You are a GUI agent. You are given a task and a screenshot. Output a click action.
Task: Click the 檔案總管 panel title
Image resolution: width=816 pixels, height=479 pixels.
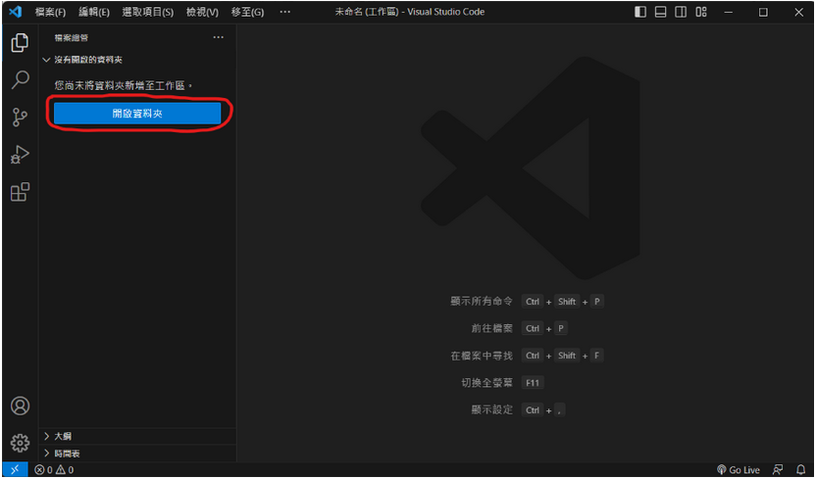[72, 38]
